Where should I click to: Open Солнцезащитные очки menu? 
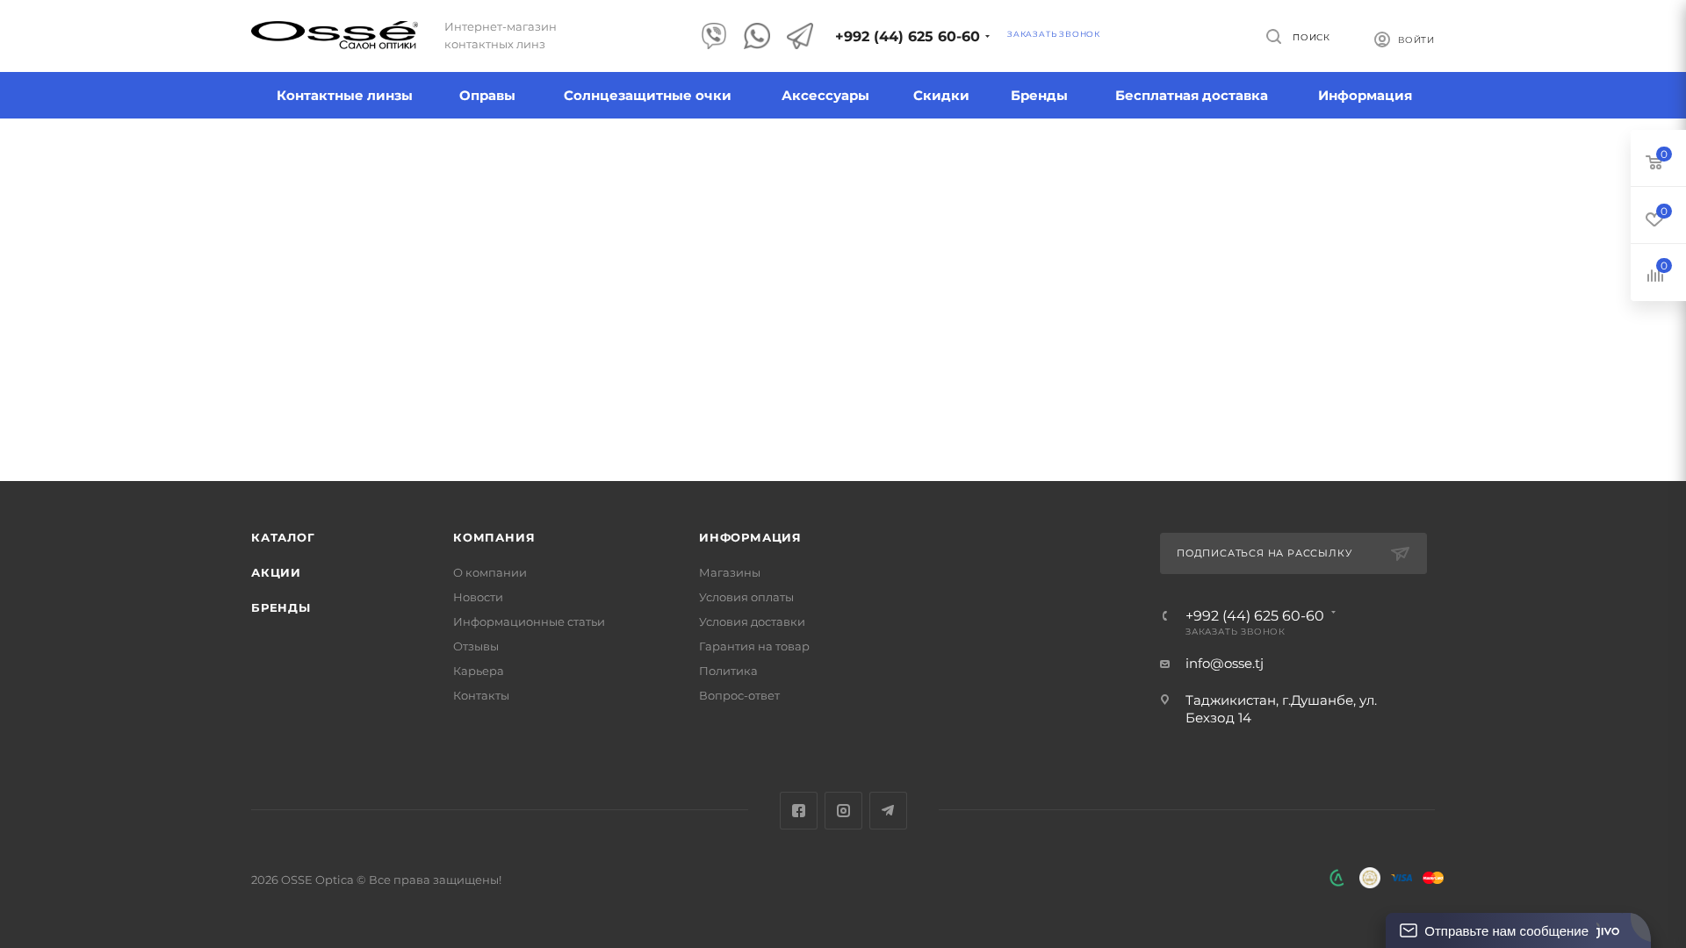tap(647, 96)
